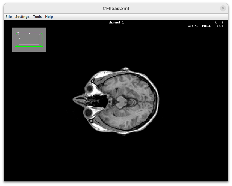Open the Help menu

49,17
